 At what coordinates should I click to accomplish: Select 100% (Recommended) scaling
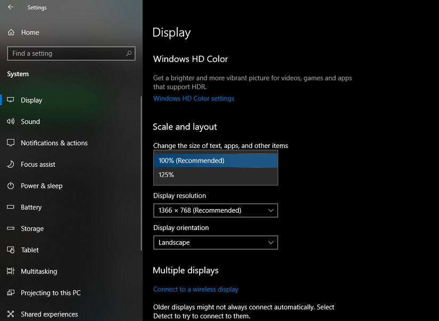point(215,160)
